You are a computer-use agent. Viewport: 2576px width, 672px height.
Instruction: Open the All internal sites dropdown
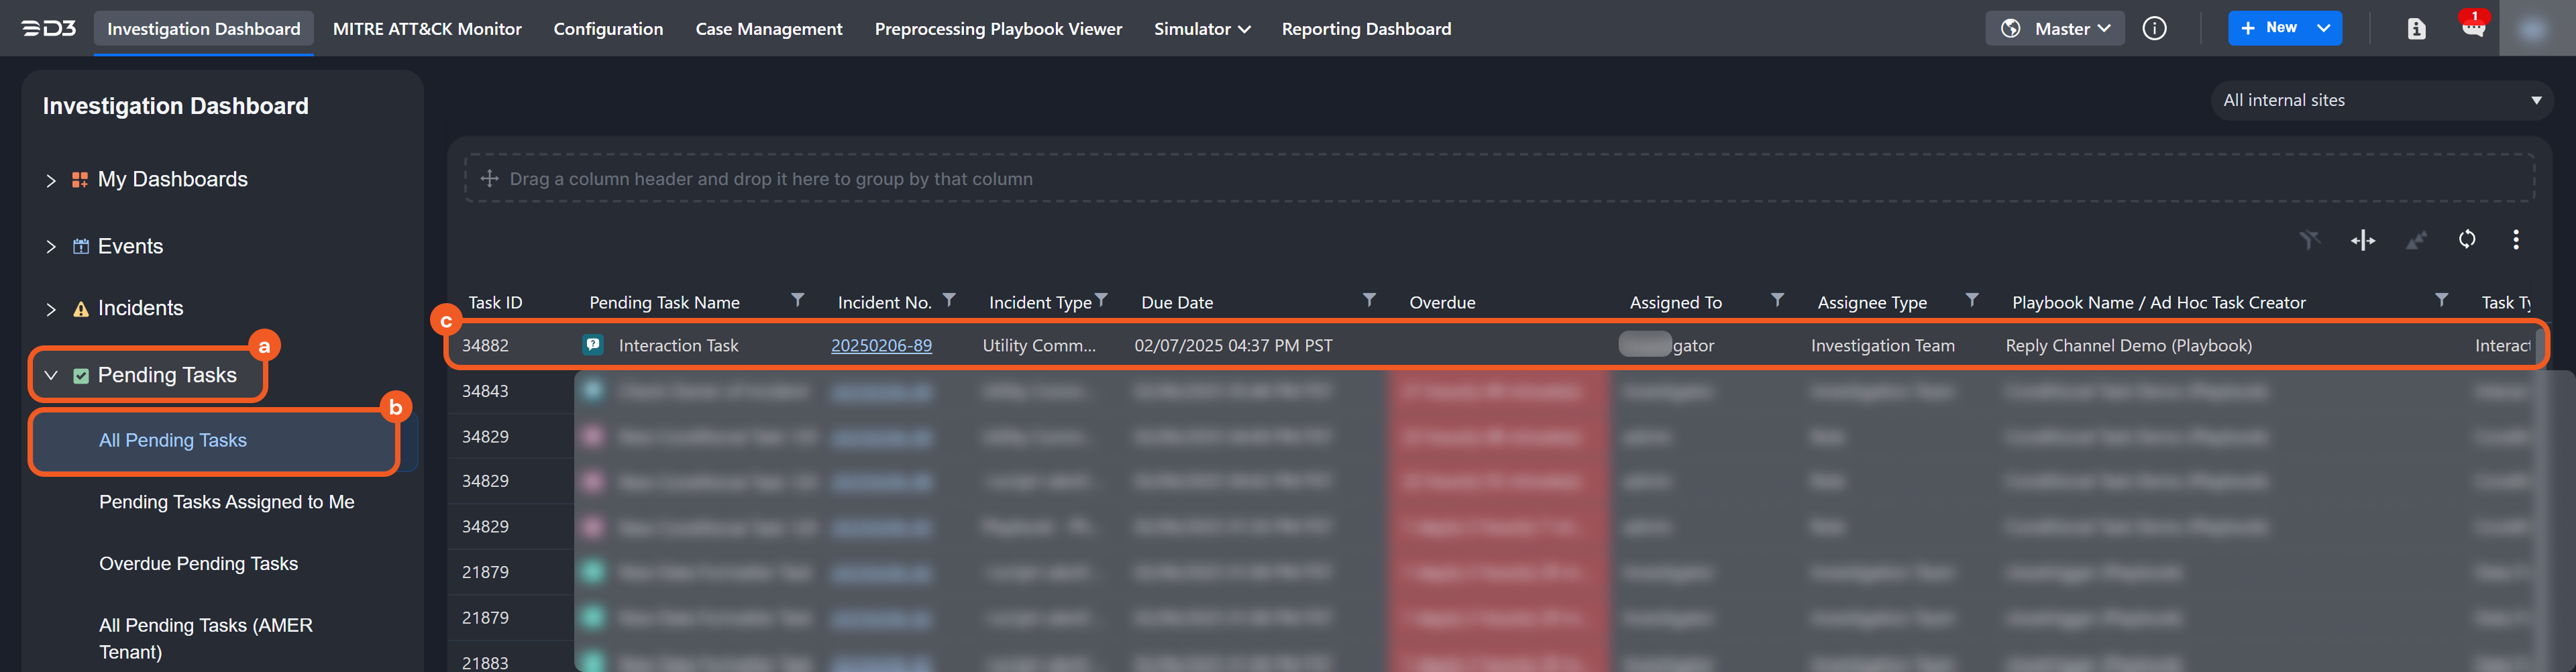click(x=2381, y=100)
